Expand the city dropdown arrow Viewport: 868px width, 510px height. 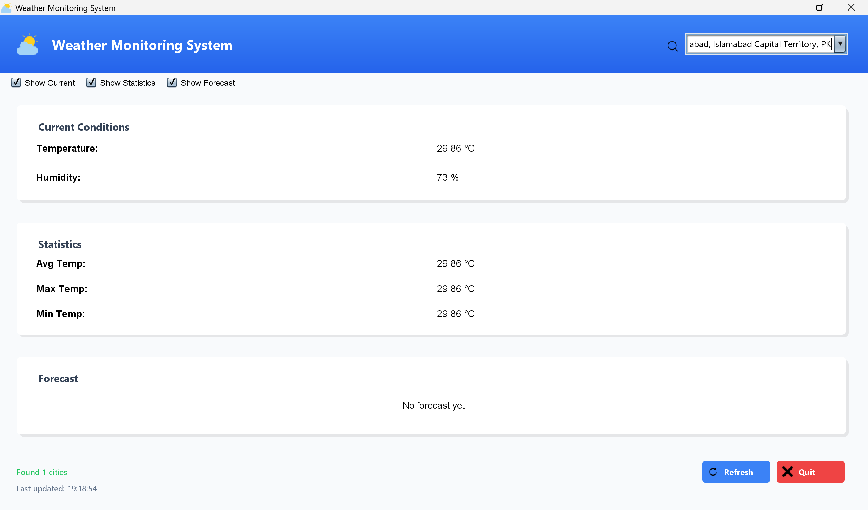(840, 44)
